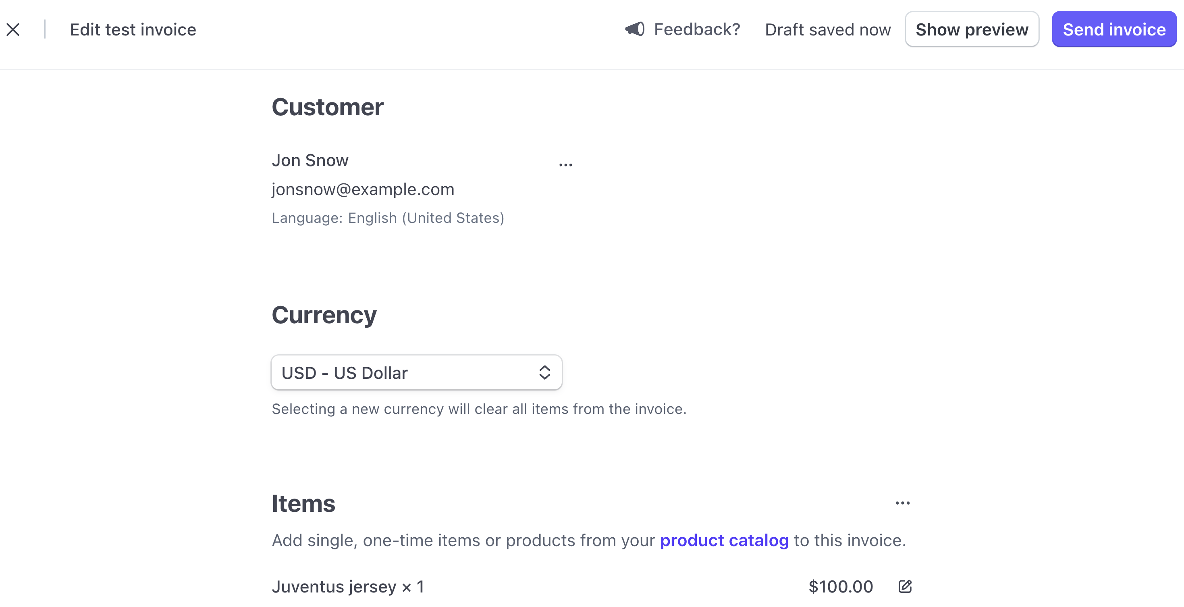Close the invoice editor with the X
This screenshot has height=607, width=1184.
13,29
